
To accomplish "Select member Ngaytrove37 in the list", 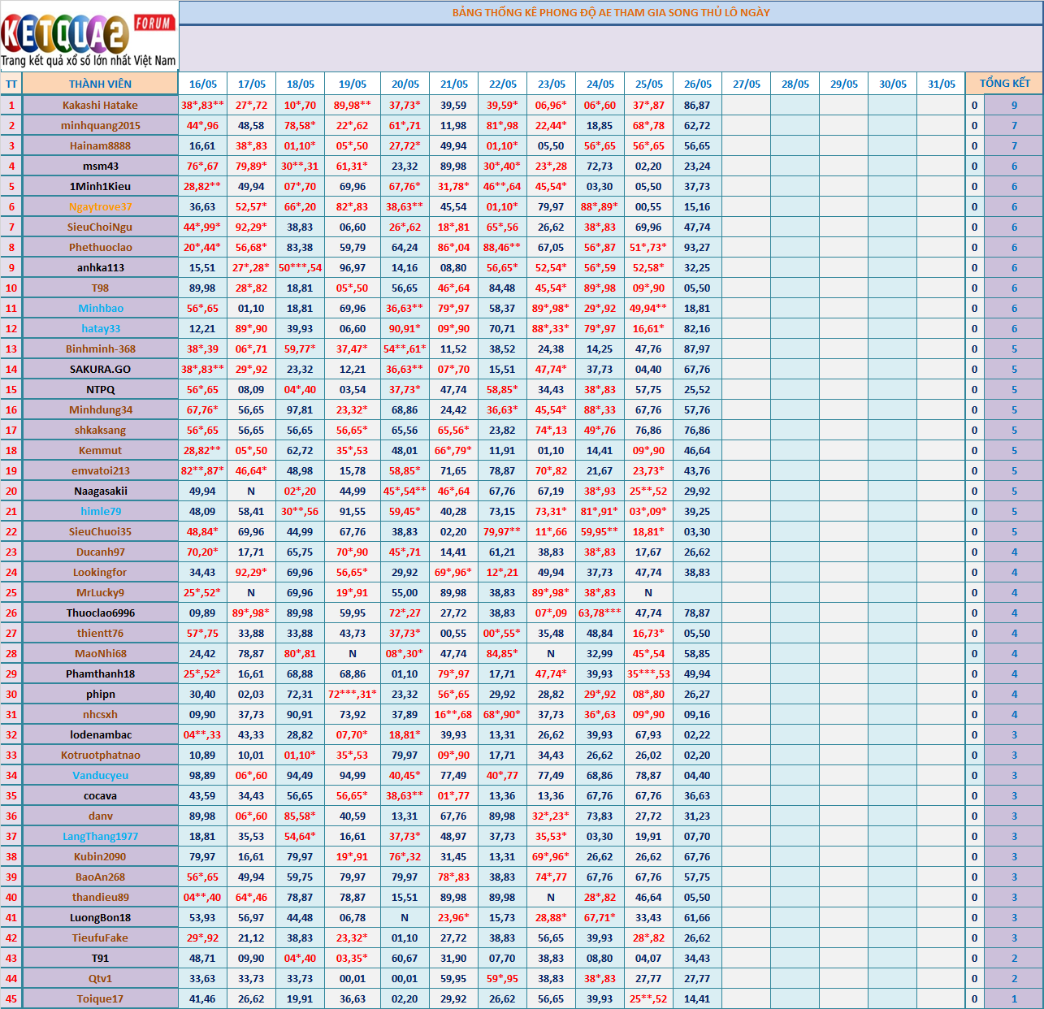I will click(x=100, y=206).
